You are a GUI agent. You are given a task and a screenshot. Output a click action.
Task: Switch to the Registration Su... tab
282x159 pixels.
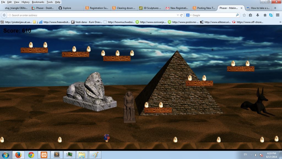97,8
